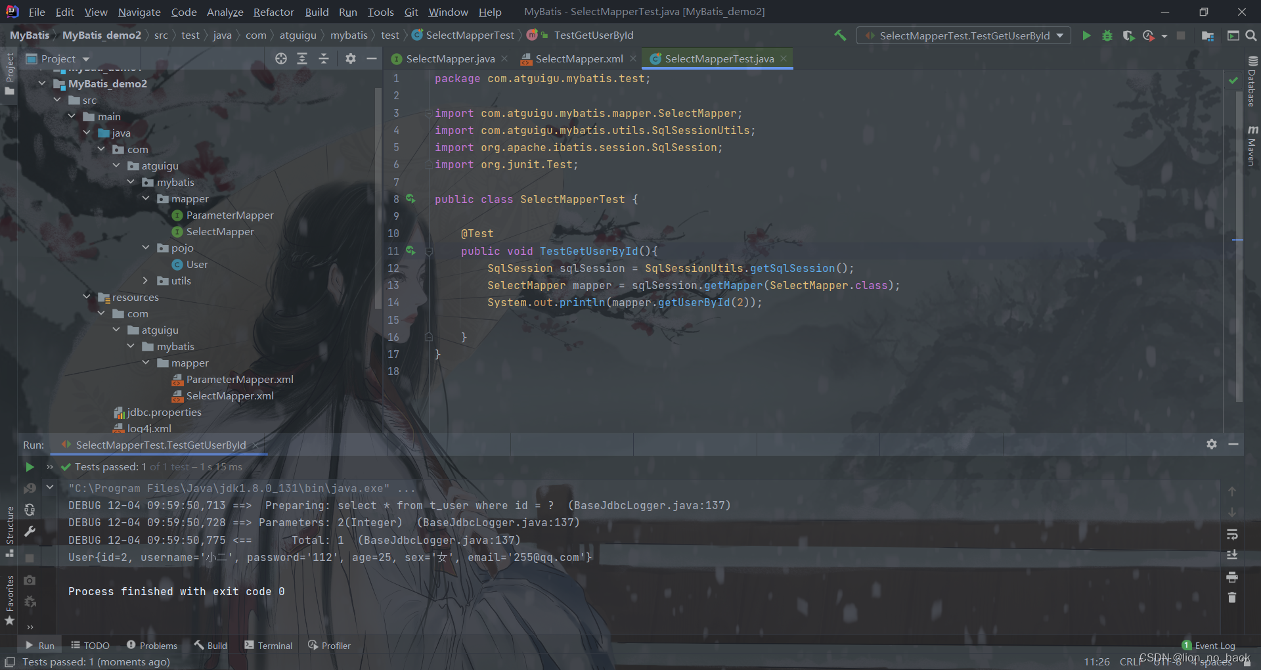Image resolution: width=1261 pixels, height=670 pixels.
Task: Click mybatis breadcrumb in navigation bar
Action: coord(349,35)
